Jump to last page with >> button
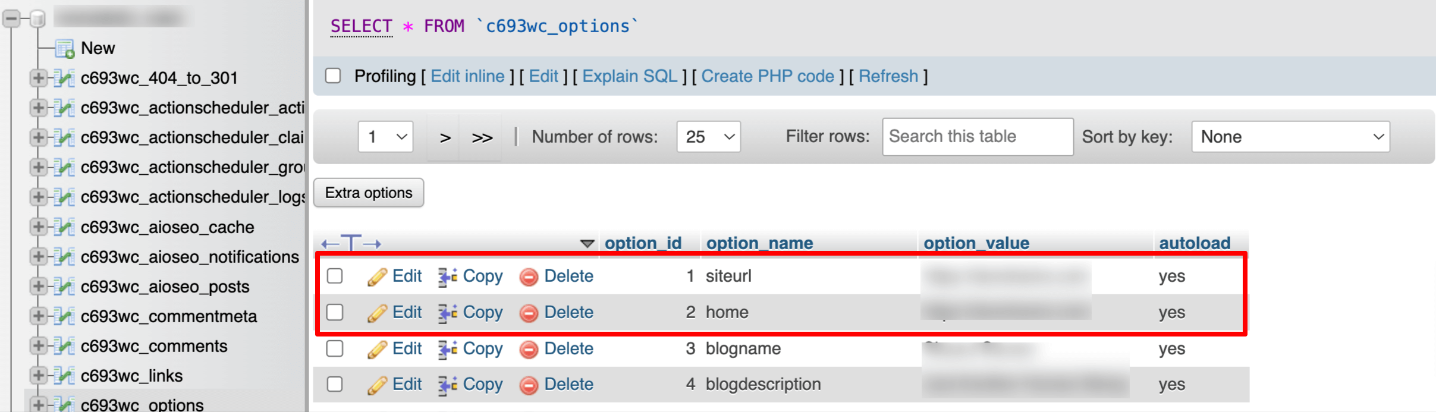The image size is (1436, 412). click(482, 138)
